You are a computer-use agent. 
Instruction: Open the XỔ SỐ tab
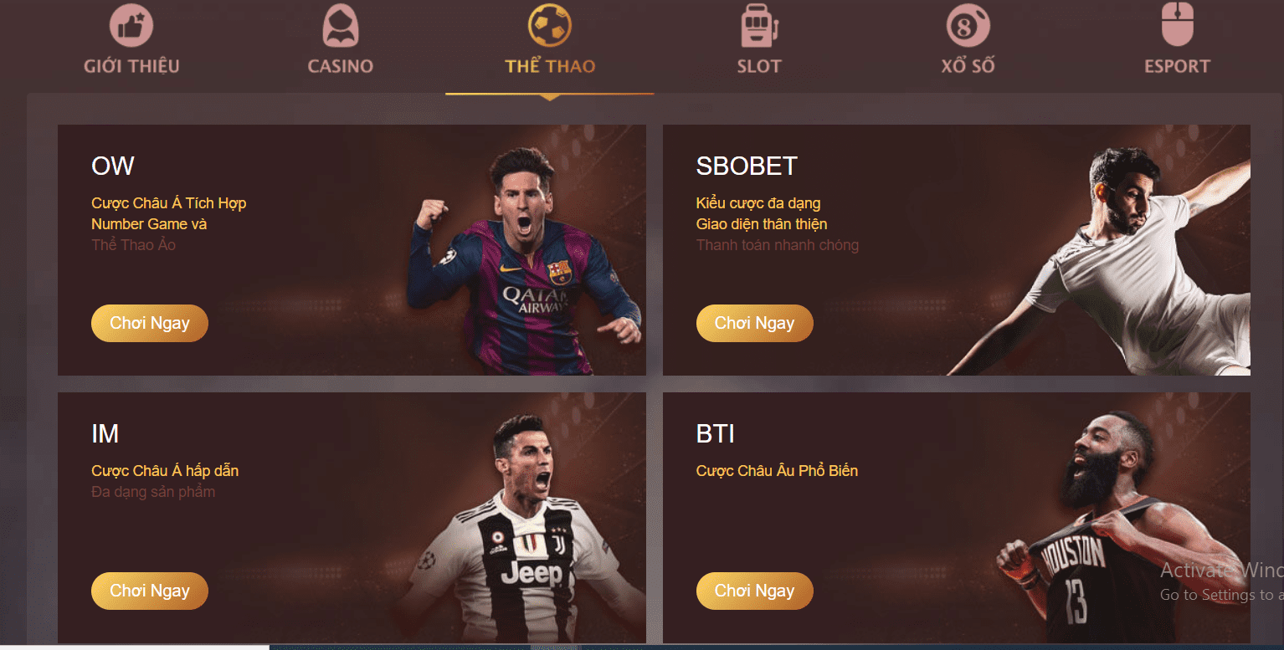pyautogui.click(x=968, y=66)
